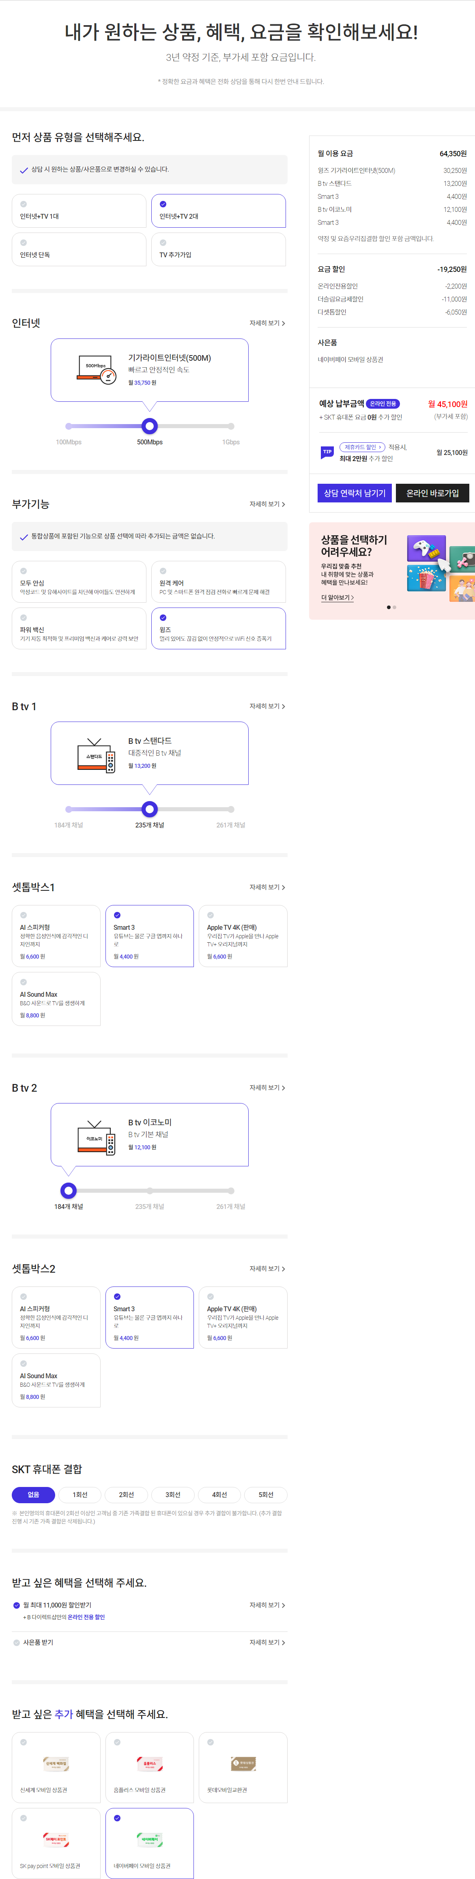Open 자세히 보기 for 셋톱박스2
475x1879 pixels.
[x=267, y=1269]
